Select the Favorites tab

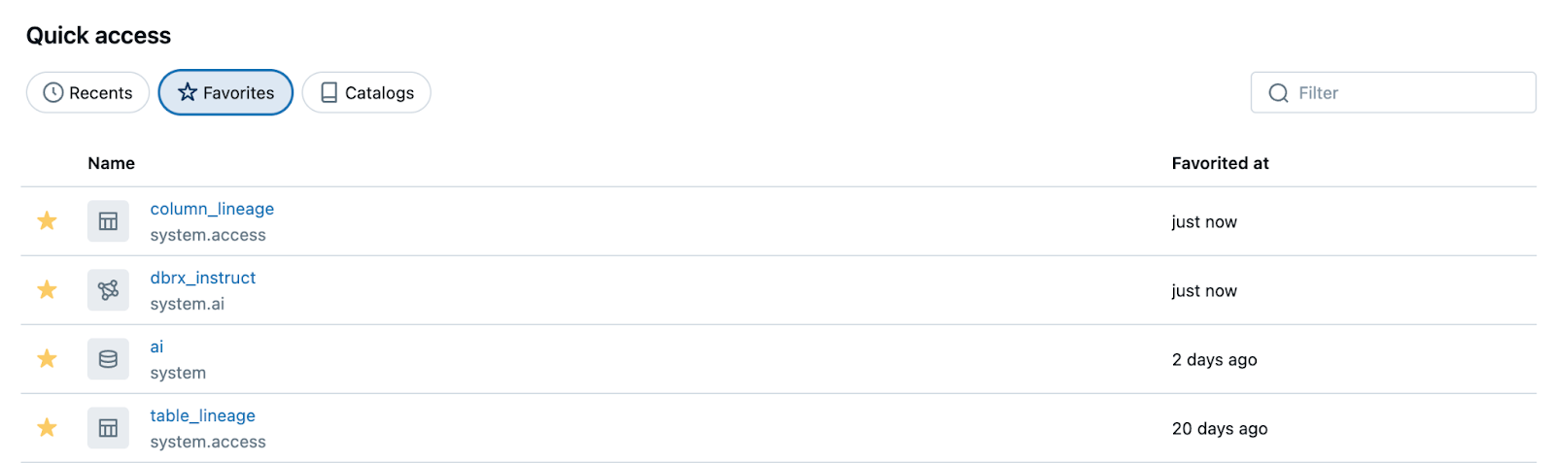pos(225,93)
